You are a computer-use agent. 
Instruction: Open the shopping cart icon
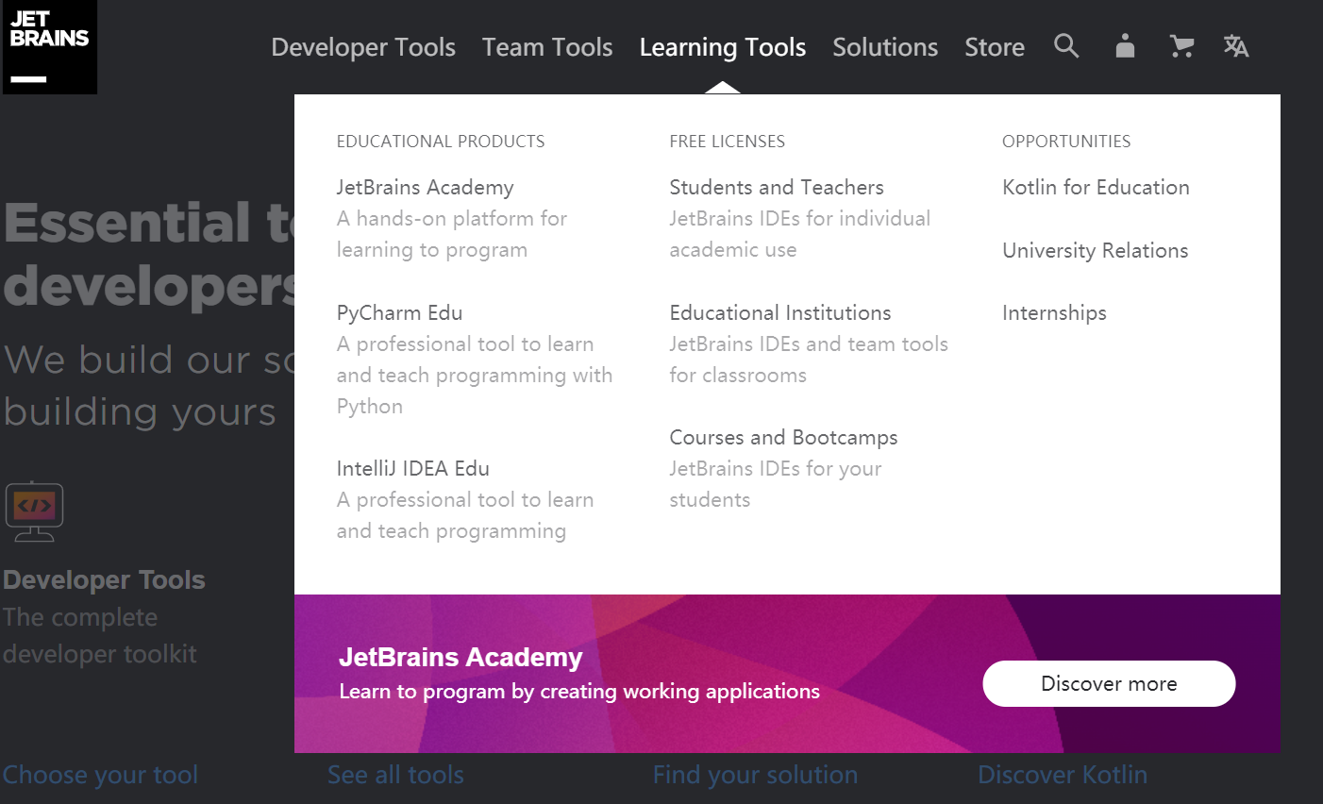1182,46
